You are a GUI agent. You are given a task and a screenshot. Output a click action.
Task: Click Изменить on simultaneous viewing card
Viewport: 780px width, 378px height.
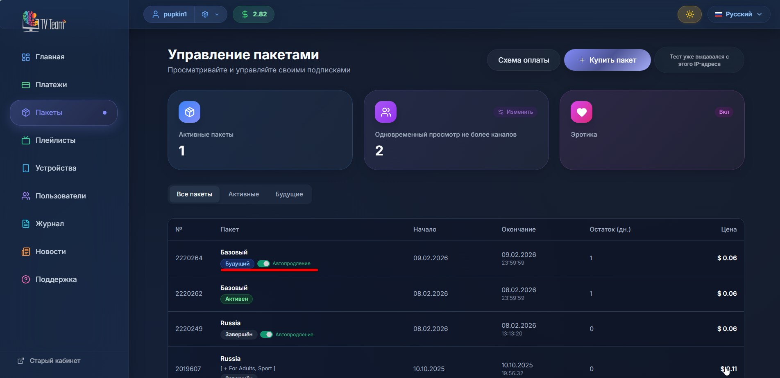coord(515,112)
